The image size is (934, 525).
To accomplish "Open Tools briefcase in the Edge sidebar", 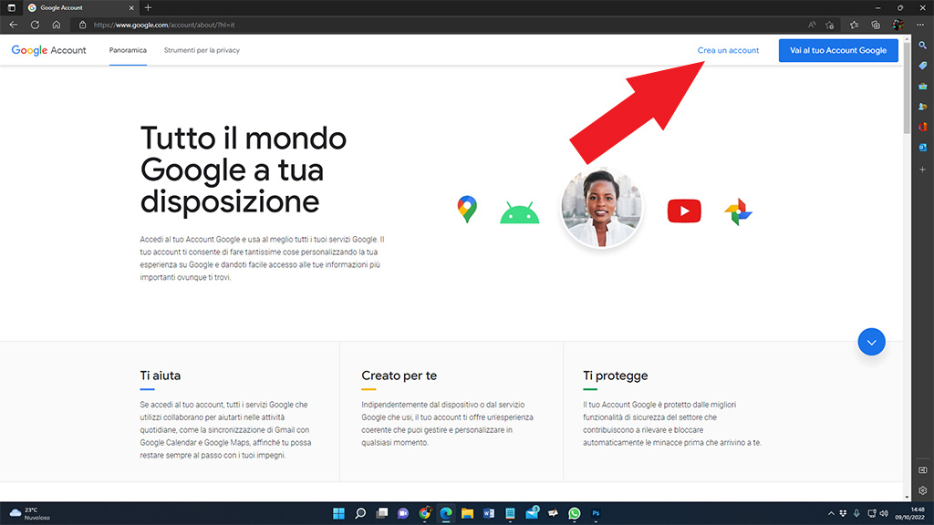I will pyautogui.click(x=923, y=87).
